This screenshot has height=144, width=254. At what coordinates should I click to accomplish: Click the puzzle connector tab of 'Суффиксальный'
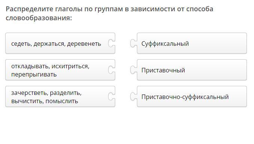point(134,43)
